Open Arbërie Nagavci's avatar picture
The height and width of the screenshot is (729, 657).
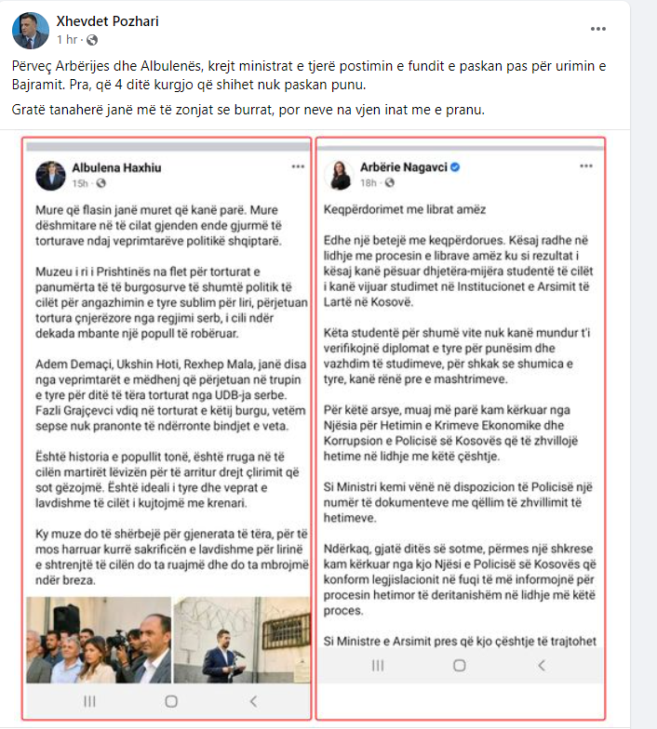[340, 175]
